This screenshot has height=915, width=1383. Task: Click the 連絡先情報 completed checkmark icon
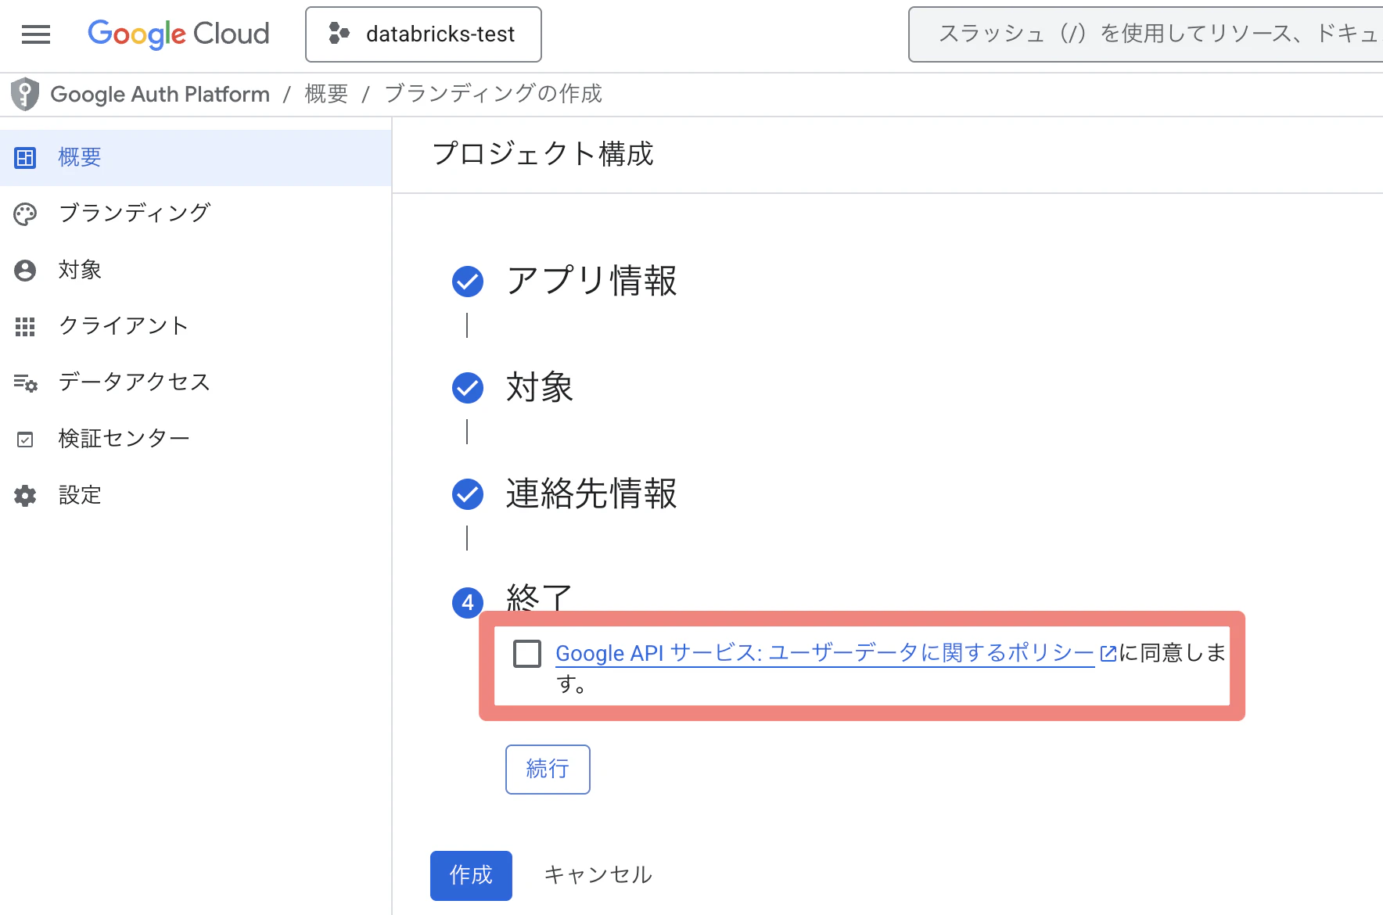(468, 494)
